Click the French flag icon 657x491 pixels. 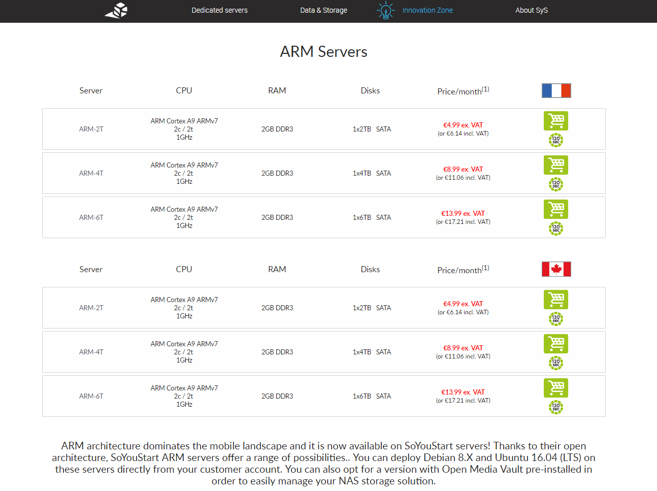pyautogui.click(x=556, y=90)
